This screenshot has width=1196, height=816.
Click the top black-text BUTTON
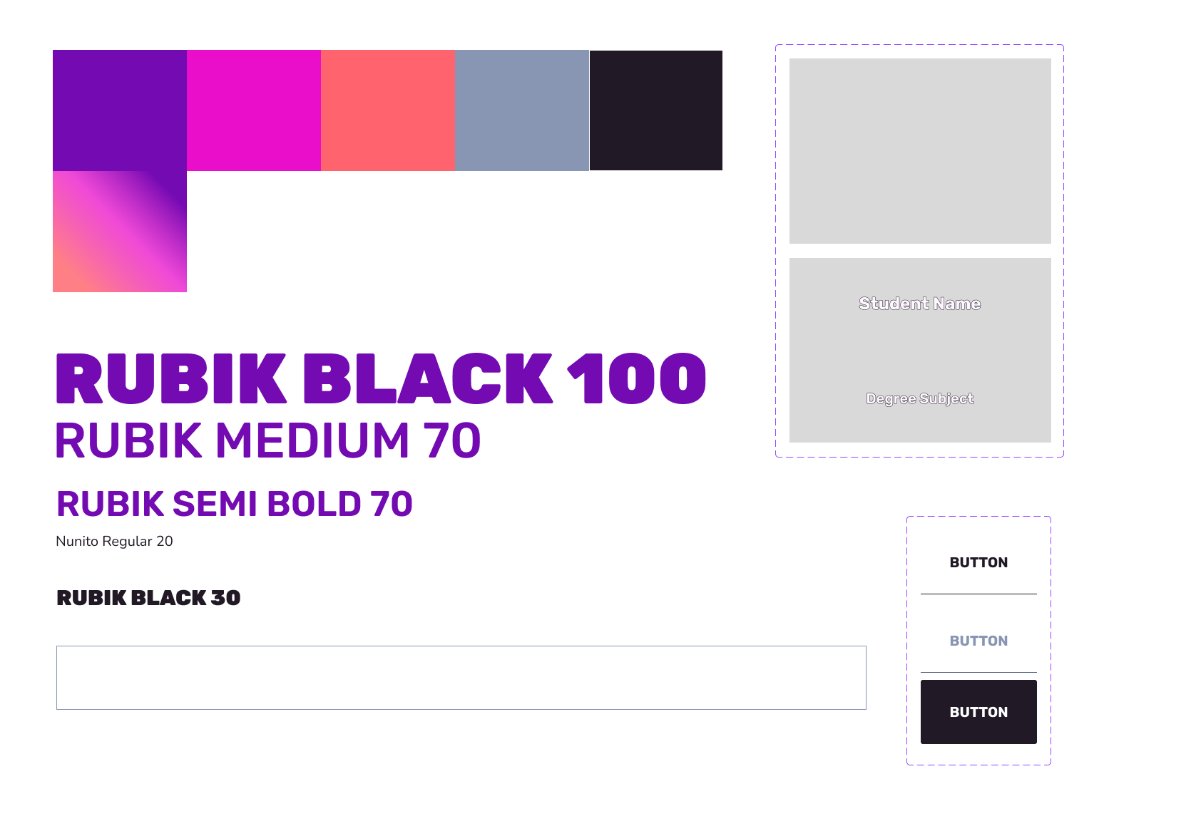click(978, 562)
